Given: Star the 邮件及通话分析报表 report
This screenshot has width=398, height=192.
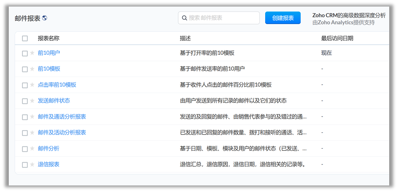Looking at the screenshot, I should click(x=32, y=117).
